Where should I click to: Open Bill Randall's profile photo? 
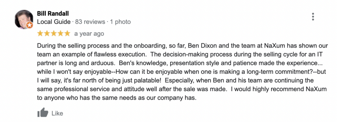pyautogui.click(x=24, y=19)
